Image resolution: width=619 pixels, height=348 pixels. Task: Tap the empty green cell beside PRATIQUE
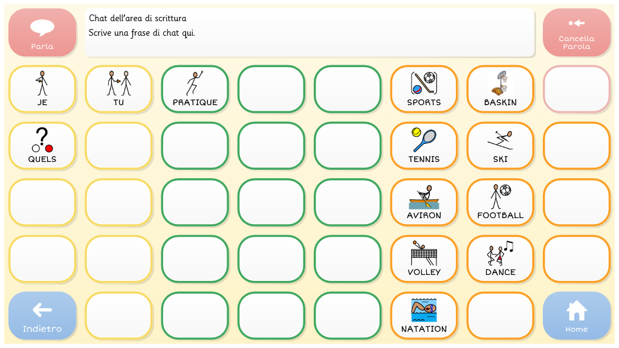pos(271,89)
